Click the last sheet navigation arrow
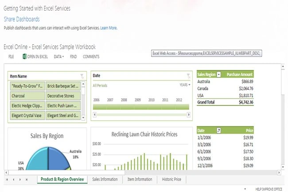This screenshot has height=192, width=288. click(x=27, y=180)
